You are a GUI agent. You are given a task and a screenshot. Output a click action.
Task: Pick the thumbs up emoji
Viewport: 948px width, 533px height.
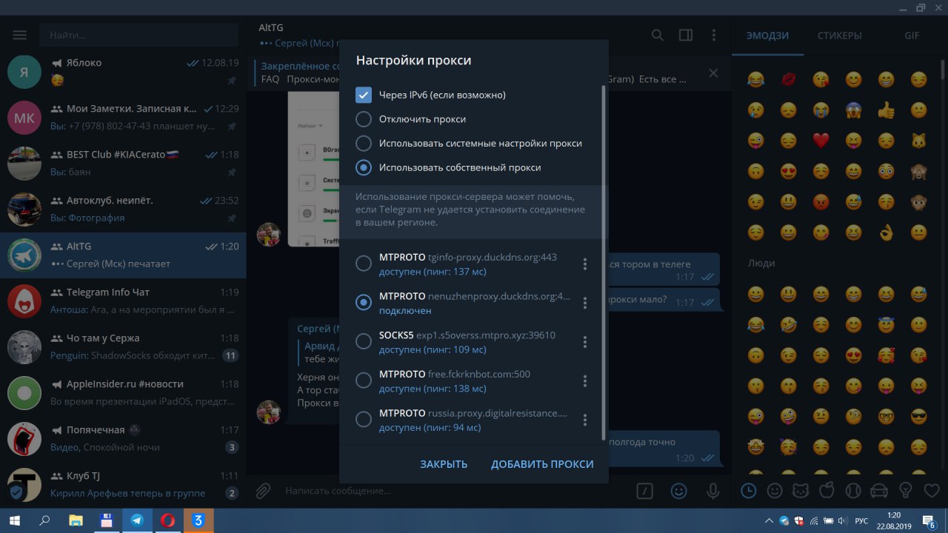(x=886, y=110)
